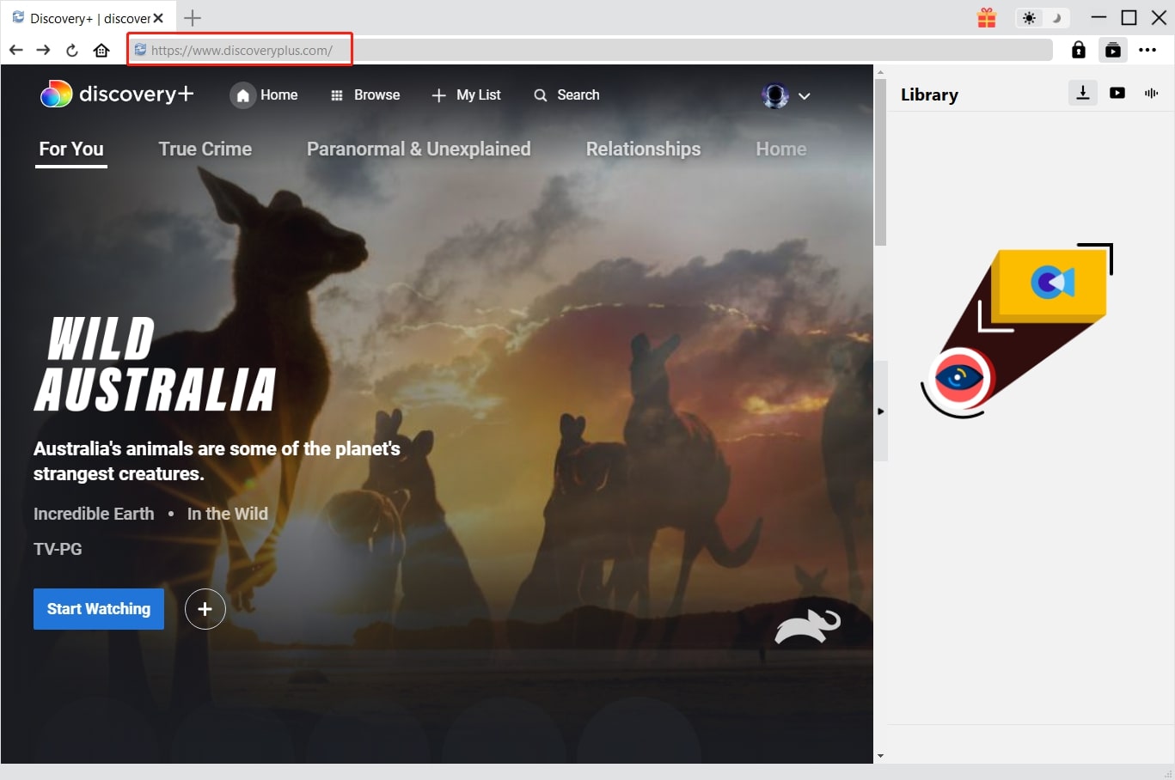
Task: Click the lock icon in toolbar
Action: pos(1078,50)
